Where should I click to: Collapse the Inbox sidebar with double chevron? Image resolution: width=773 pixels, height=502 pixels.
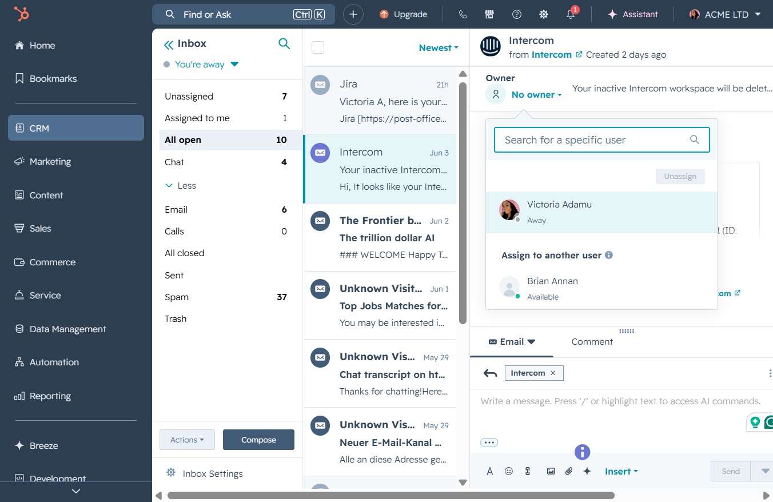tap(168, 44)
